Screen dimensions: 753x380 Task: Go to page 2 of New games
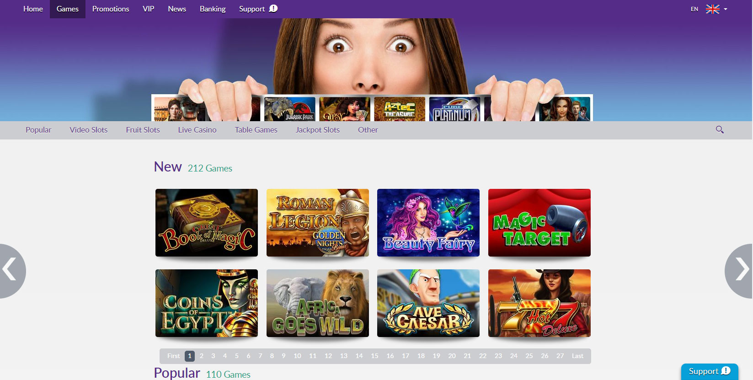(201, 356)
